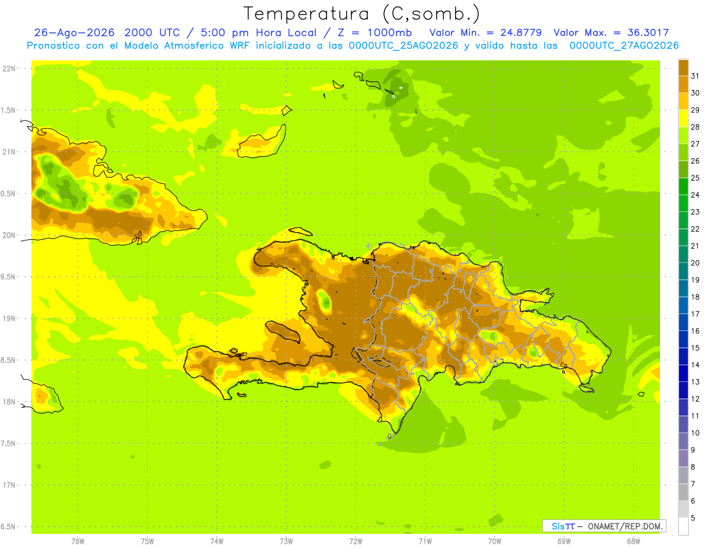Click colorbar label "31"
711x549 pixels.
point(696,76)
